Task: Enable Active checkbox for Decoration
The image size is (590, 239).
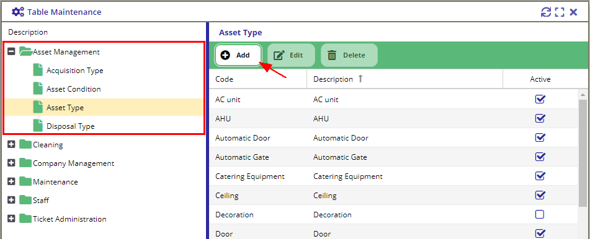Action: coord(540,215)
